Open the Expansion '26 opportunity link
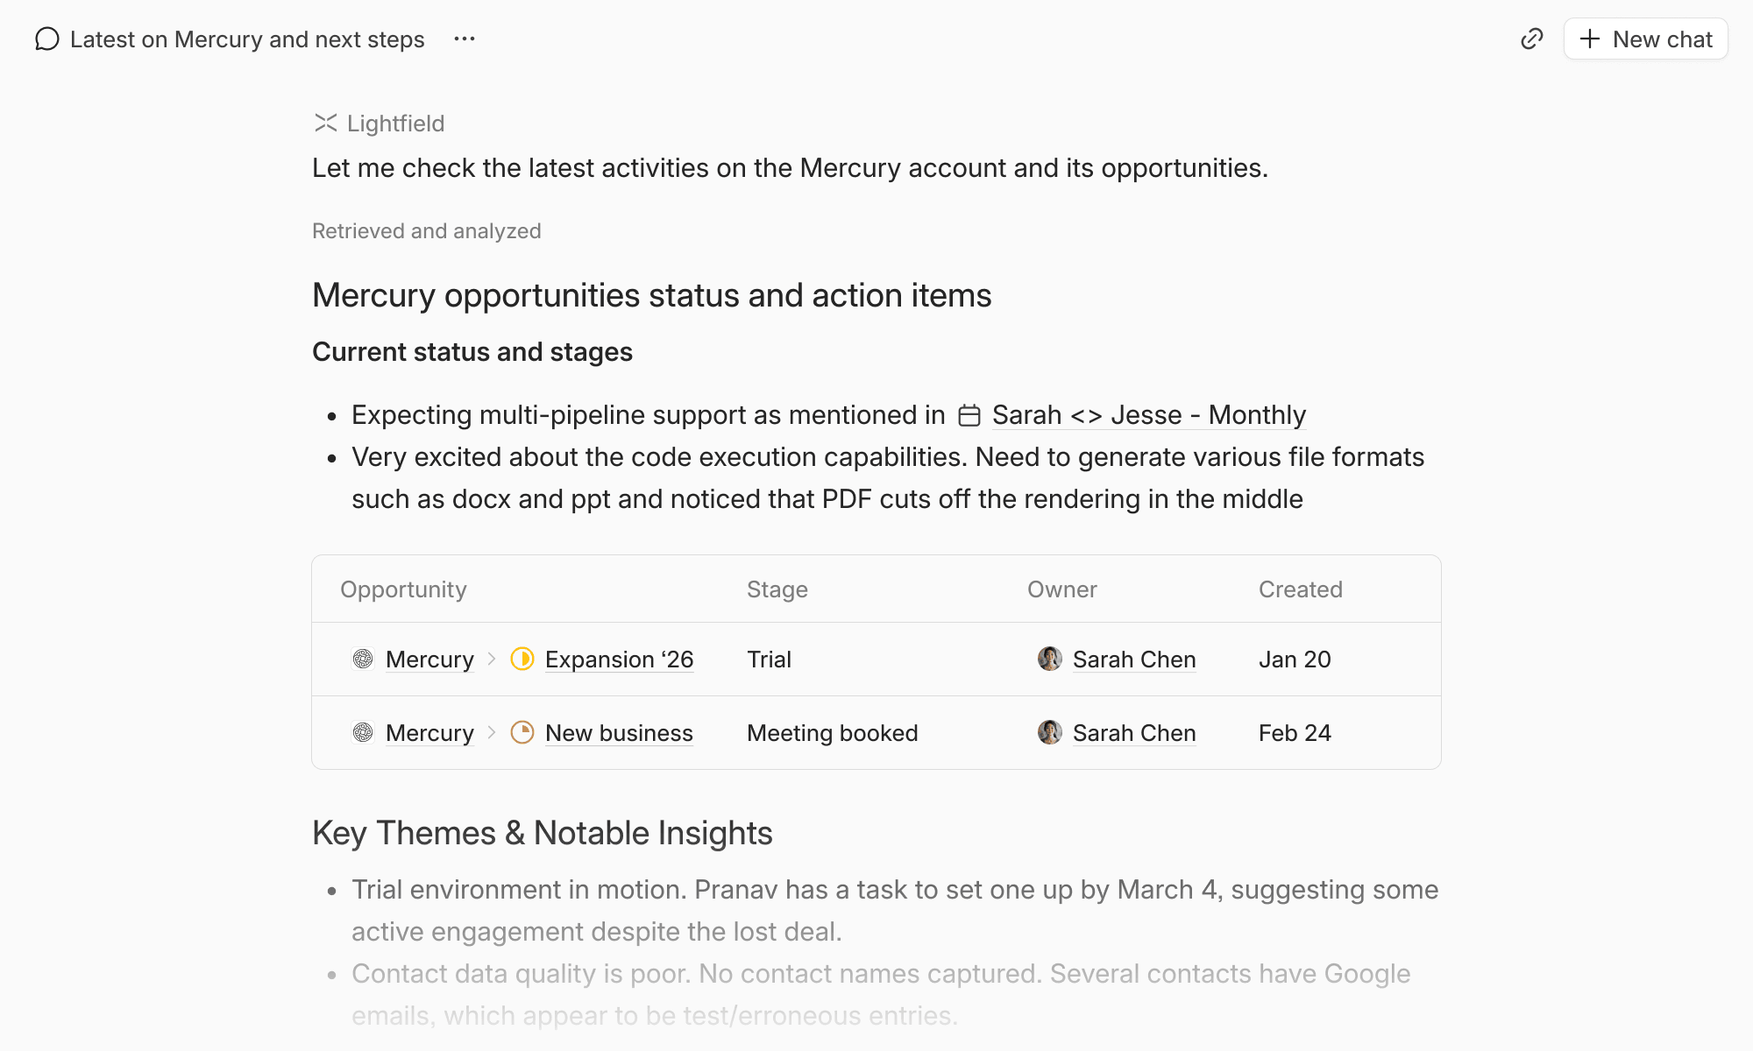Screen dimensions: 1753x1051 tap(619, 660)
